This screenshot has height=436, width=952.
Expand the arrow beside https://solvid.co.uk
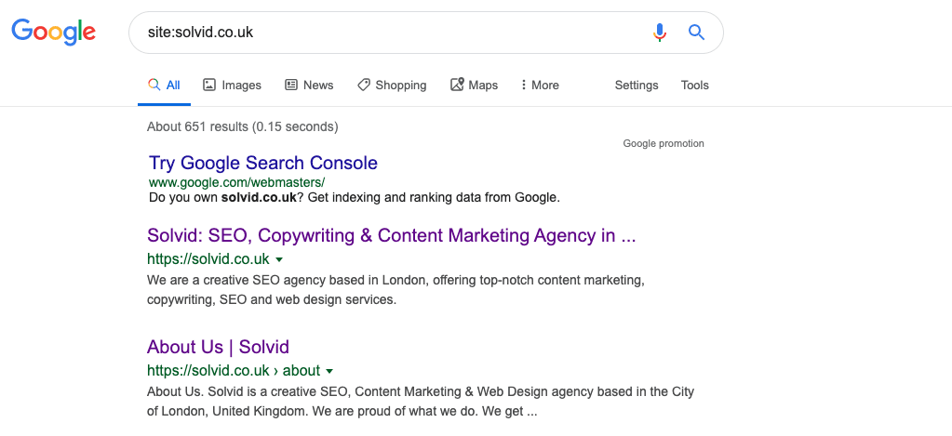coord(279,259)
